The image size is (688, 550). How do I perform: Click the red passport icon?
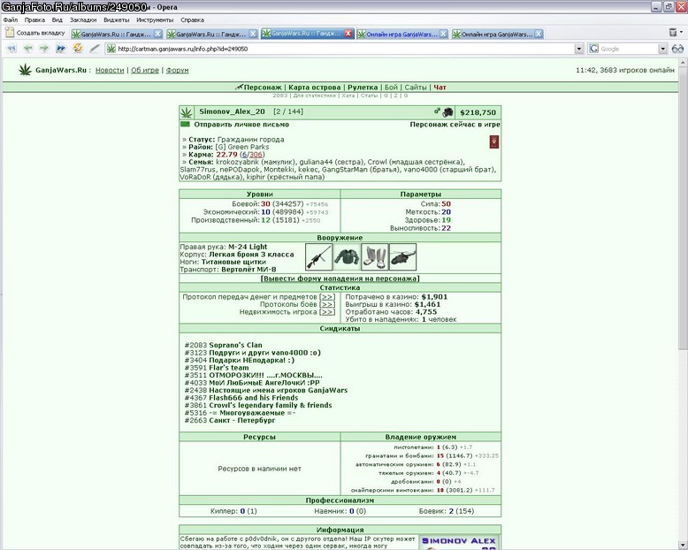(494, 142)
